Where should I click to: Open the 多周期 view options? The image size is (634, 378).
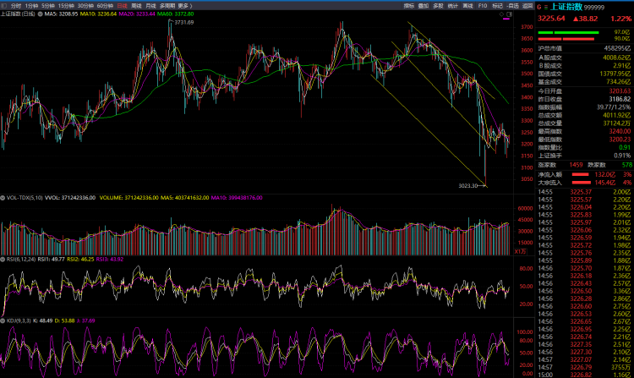pyautogui.click(x=167, y=6)
